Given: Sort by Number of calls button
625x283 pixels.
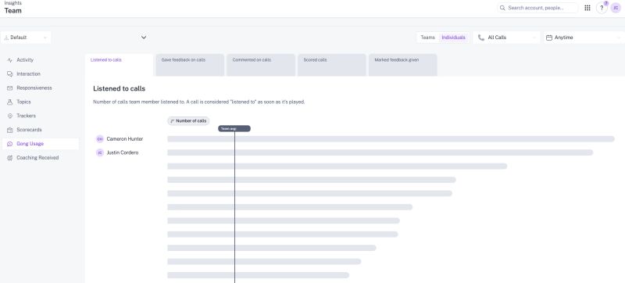Looking at the screenshot, I should tap(188, 120).
